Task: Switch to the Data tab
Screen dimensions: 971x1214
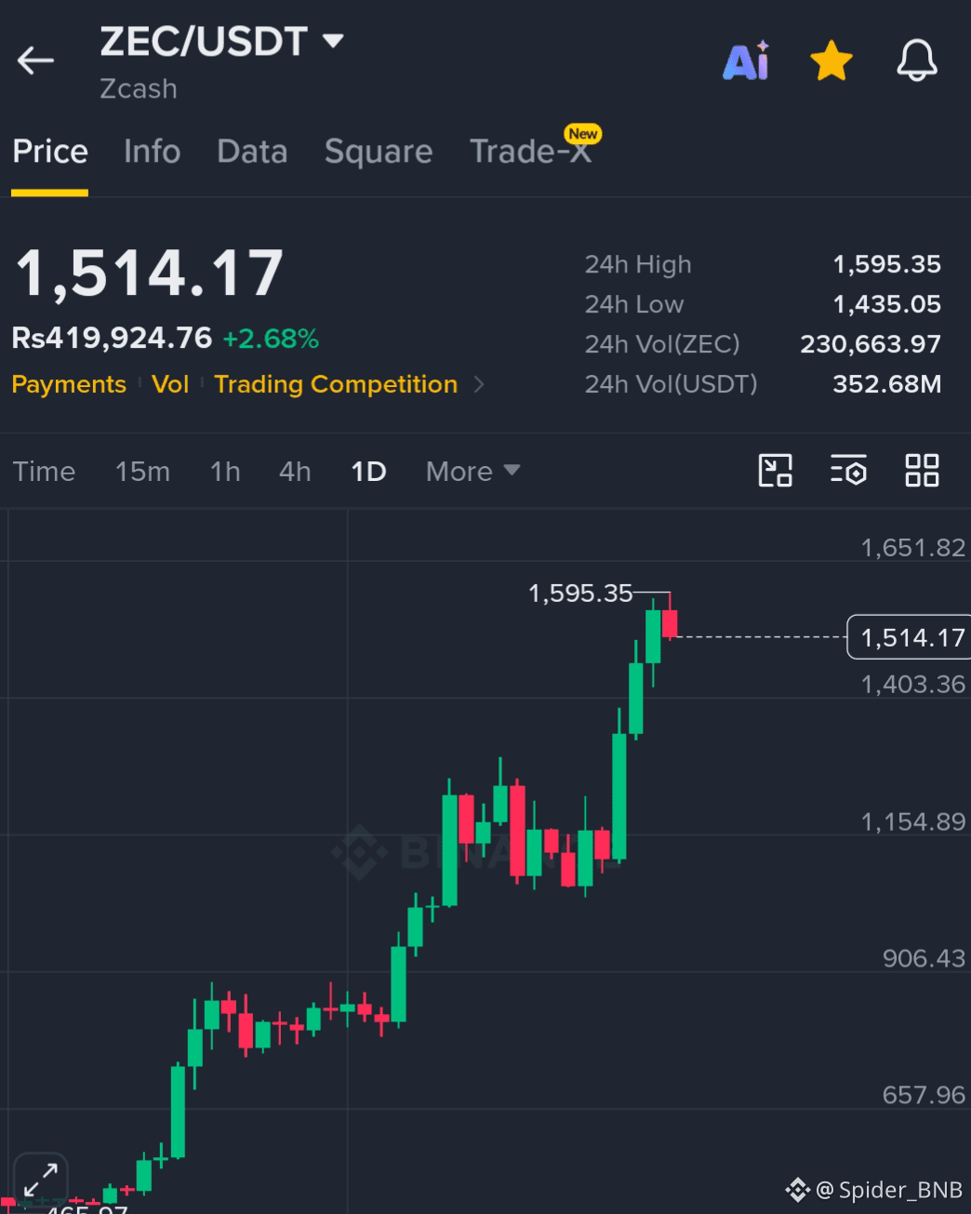Action: pyautogui.click(x=252, y=152)
